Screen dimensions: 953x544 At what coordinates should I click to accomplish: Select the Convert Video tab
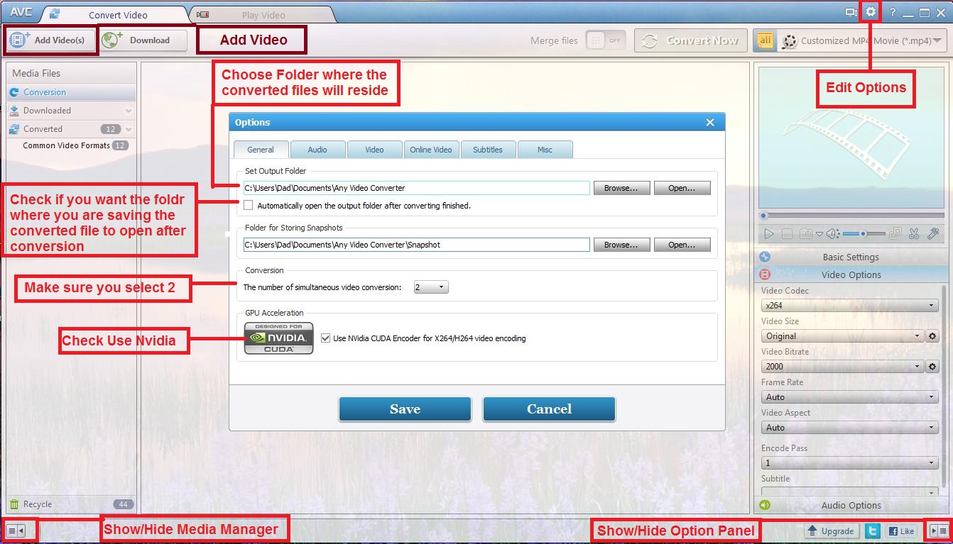[x=117, y=15]
